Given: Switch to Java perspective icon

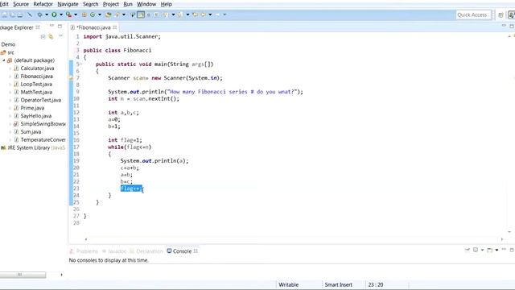Looking at the screenshot, I should tap(512, 14).
